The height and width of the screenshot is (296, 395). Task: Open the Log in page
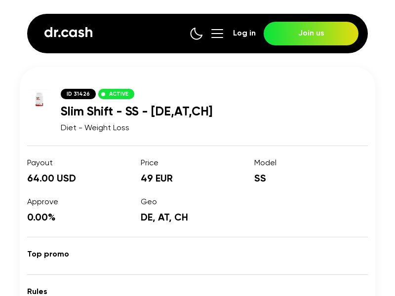244,33
